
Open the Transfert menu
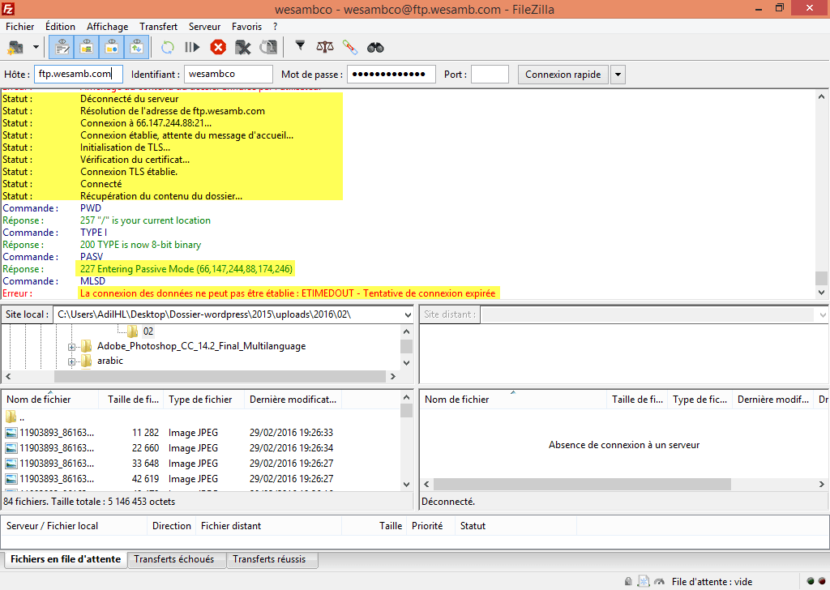[158, 27]
